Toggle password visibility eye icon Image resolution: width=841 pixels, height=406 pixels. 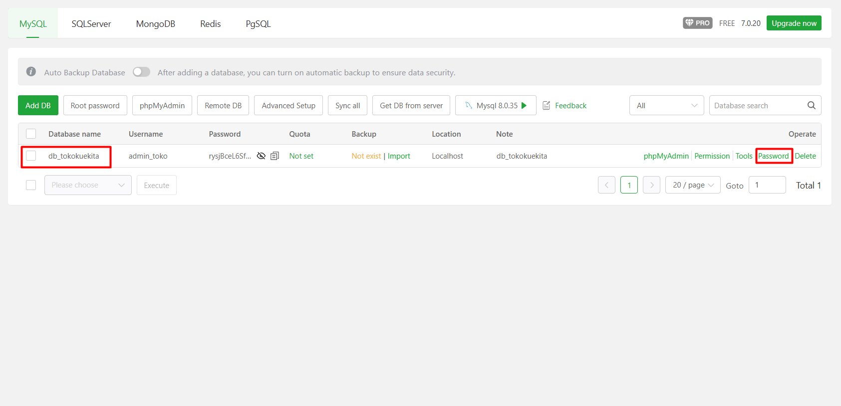point(261,156)
